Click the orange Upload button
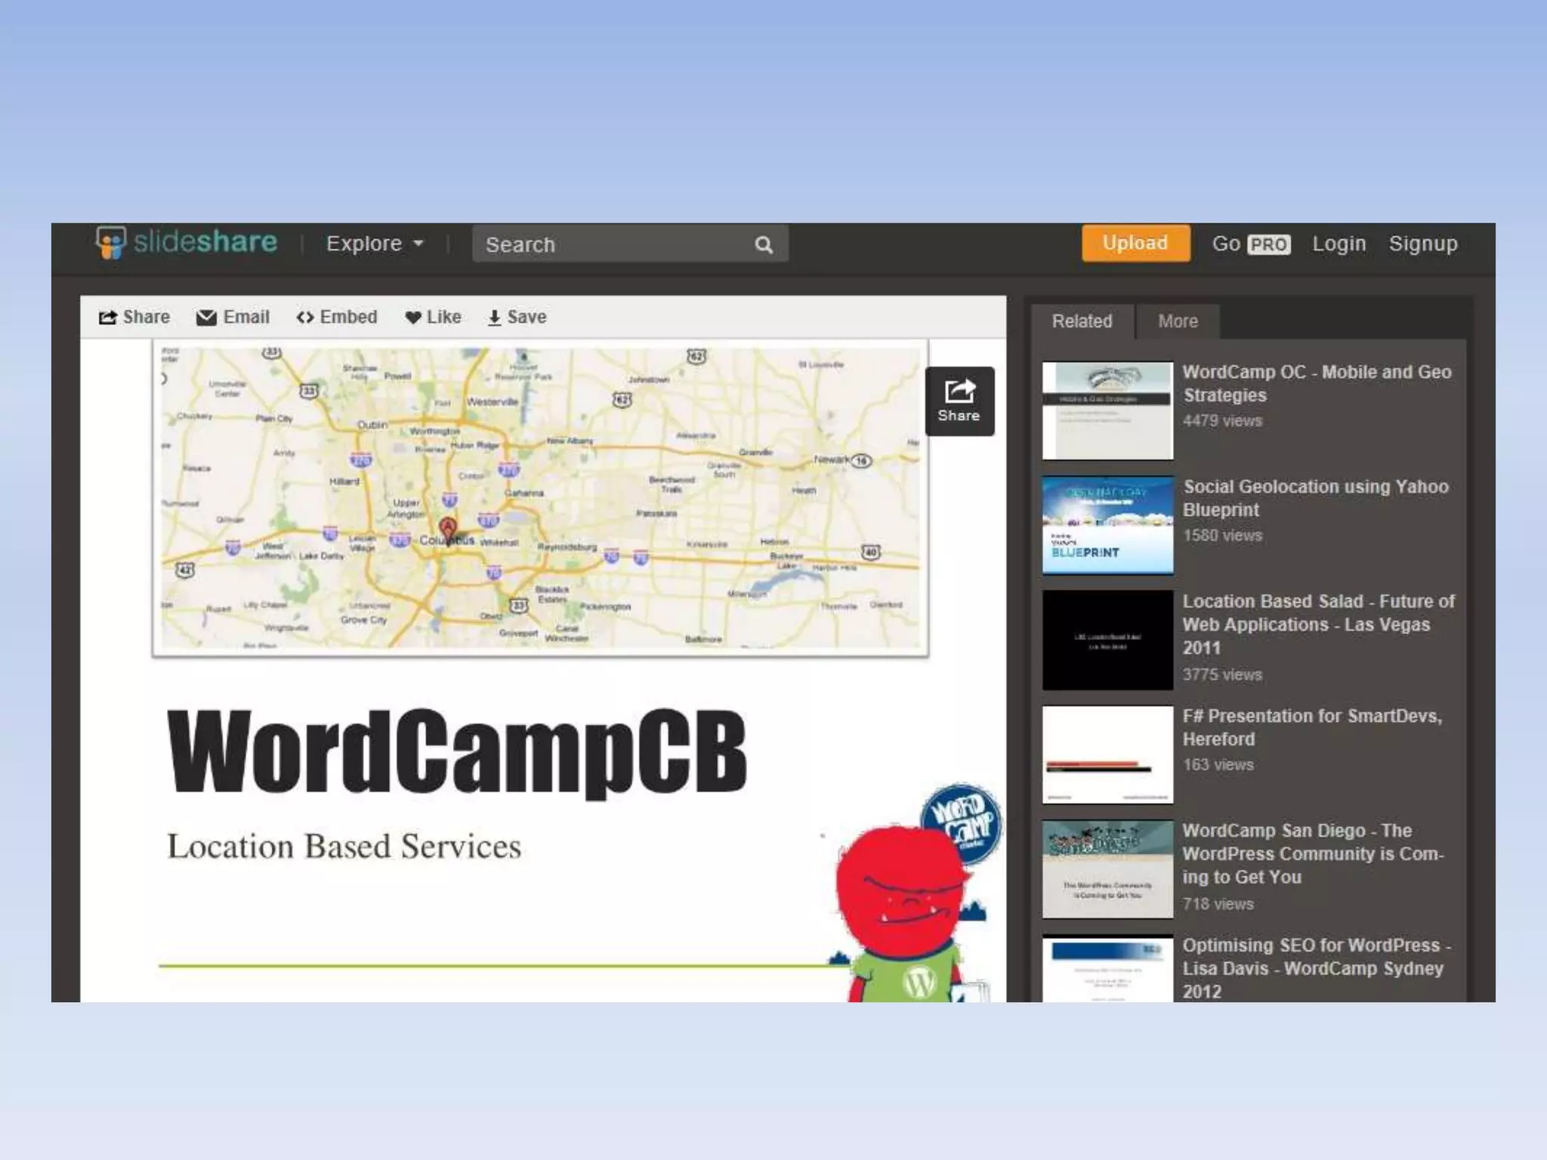 (1135, 243)
